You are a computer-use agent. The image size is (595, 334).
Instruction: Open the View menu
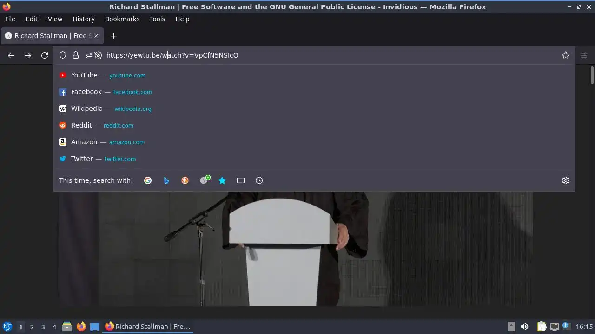coord(55,19)
